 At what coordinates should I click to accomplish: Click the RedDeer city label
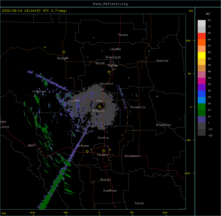(x=113, y=65)
